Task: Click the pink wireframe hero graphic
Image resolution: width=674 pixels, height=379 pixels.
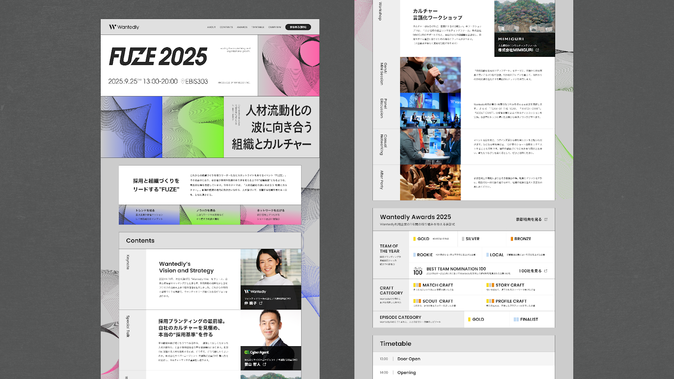Action: click(289, 65)
